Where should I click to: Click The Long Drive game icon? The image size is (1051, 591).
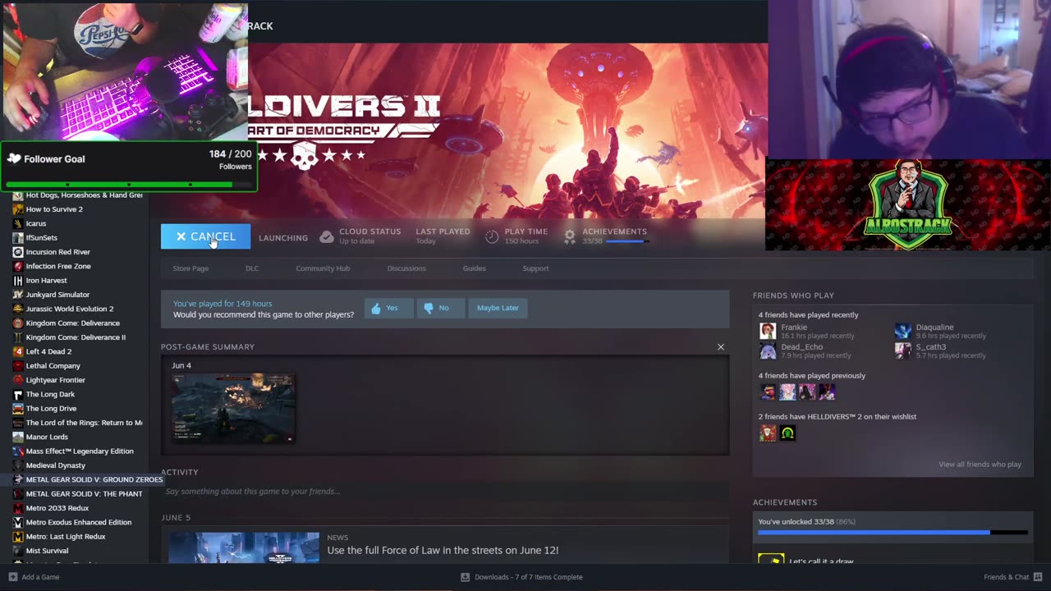coord(18,408)
